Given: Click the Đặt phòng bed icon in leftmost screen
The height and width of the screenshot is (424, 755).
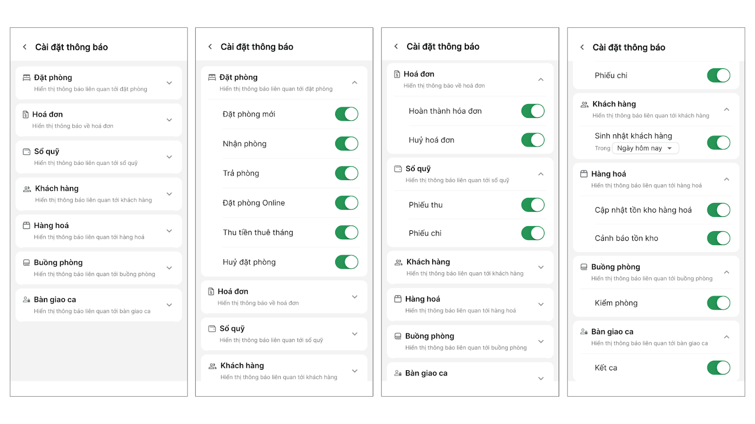Looking at the screenshot, I should [x=26, y=78].
